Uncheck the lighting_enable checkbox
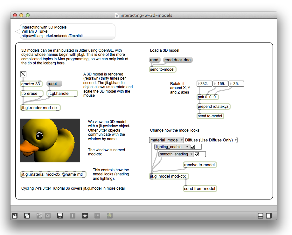Image resolution: width=292 pixels, height=235 pixels. 193,147
